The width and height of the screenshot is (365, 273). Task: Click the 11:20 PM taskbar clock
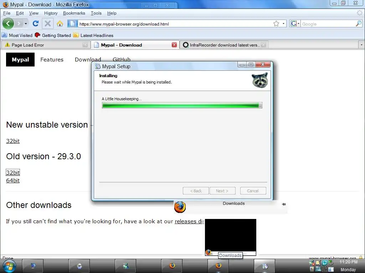click(348, 262)
